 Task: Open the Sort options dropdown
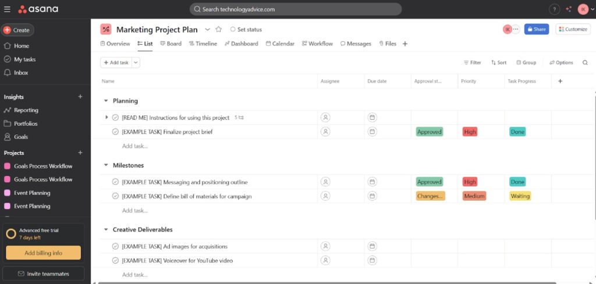[499, 63]
